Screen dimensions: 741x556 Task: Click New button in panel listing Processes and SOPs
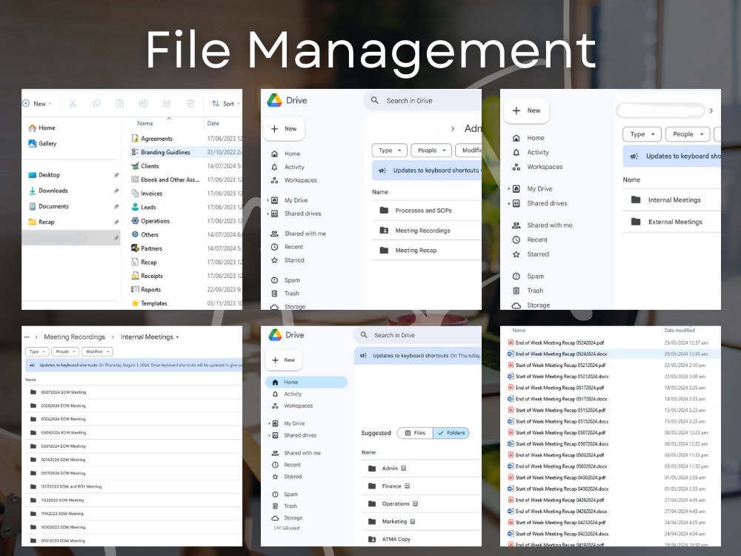(x=284, y=128)
